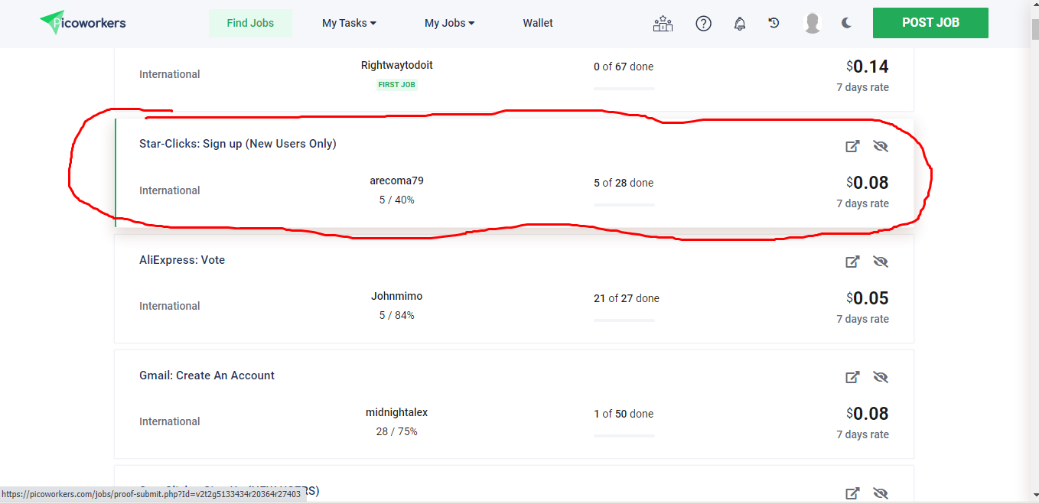Open Gmail Create An Account external icon
The width and height of the screenshot is (1039, 504).
pos(852,377)
